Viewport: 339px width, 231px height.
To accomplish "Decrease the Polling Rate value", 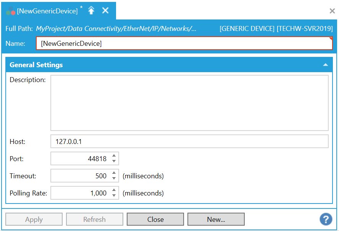I will pyautogui.click(x=114, y=196).
